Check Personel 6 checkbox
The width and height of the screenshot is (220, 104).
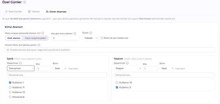click(x=10, y=97)
